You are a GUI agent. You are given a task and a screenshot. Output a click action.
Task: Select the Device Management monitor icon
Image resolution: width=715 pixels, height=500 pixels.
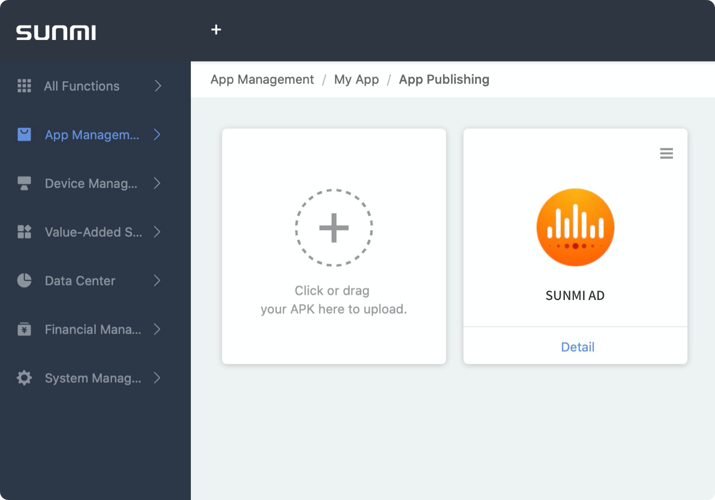[24, 183]
